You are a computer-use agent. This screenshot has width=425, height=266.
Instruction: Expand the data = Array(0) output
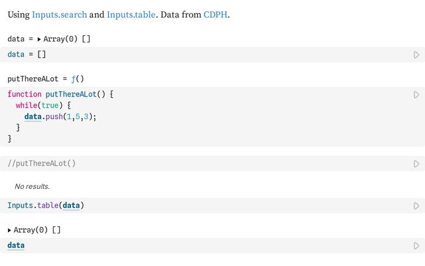tap(39, 39)
